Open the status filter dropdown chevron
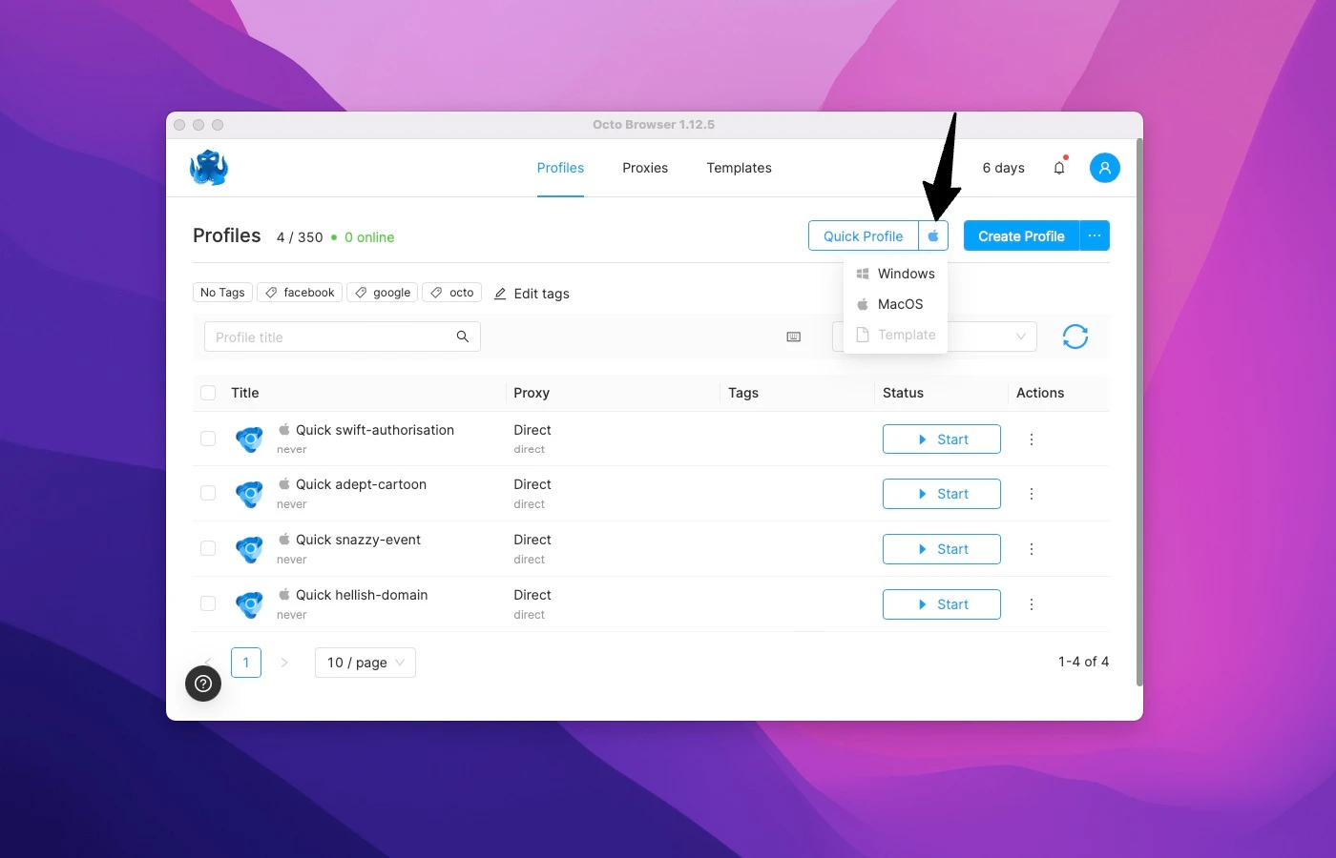Image resolution: width=1336 pixels, height=858 pixels. pyautogui.click(x=1021, y=337)
